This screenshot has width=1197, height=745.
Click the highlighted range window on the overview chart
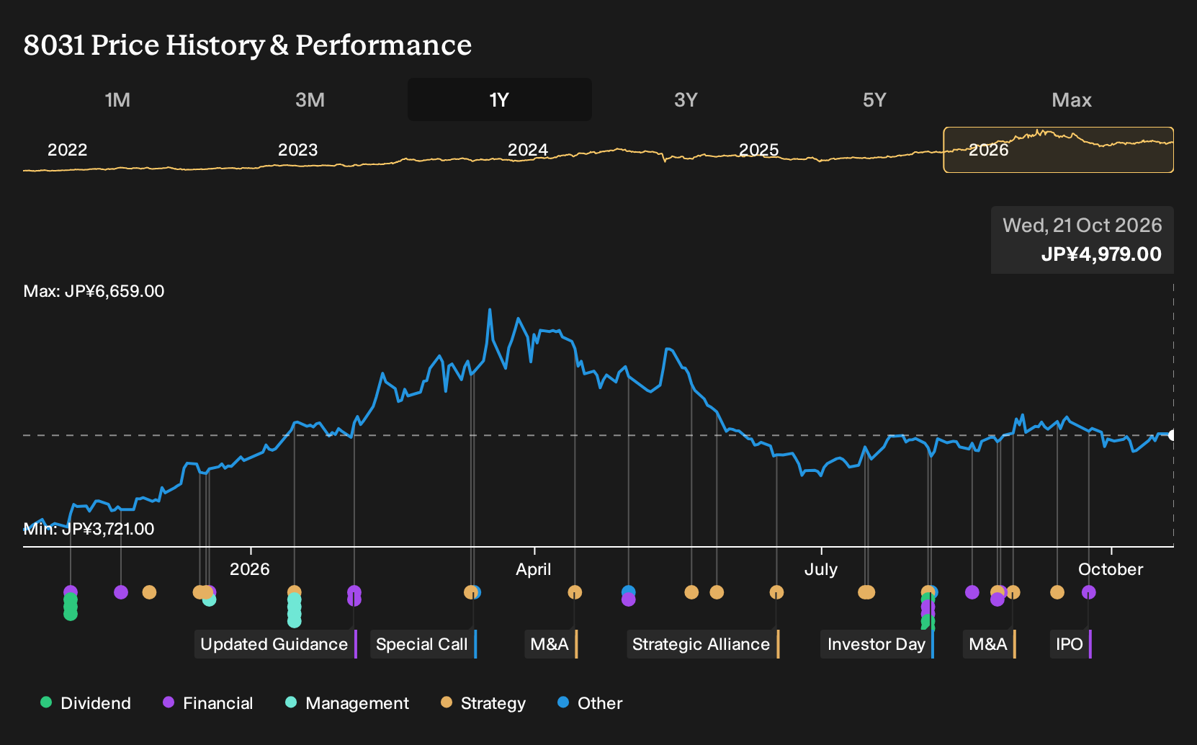click(1059, 150)
